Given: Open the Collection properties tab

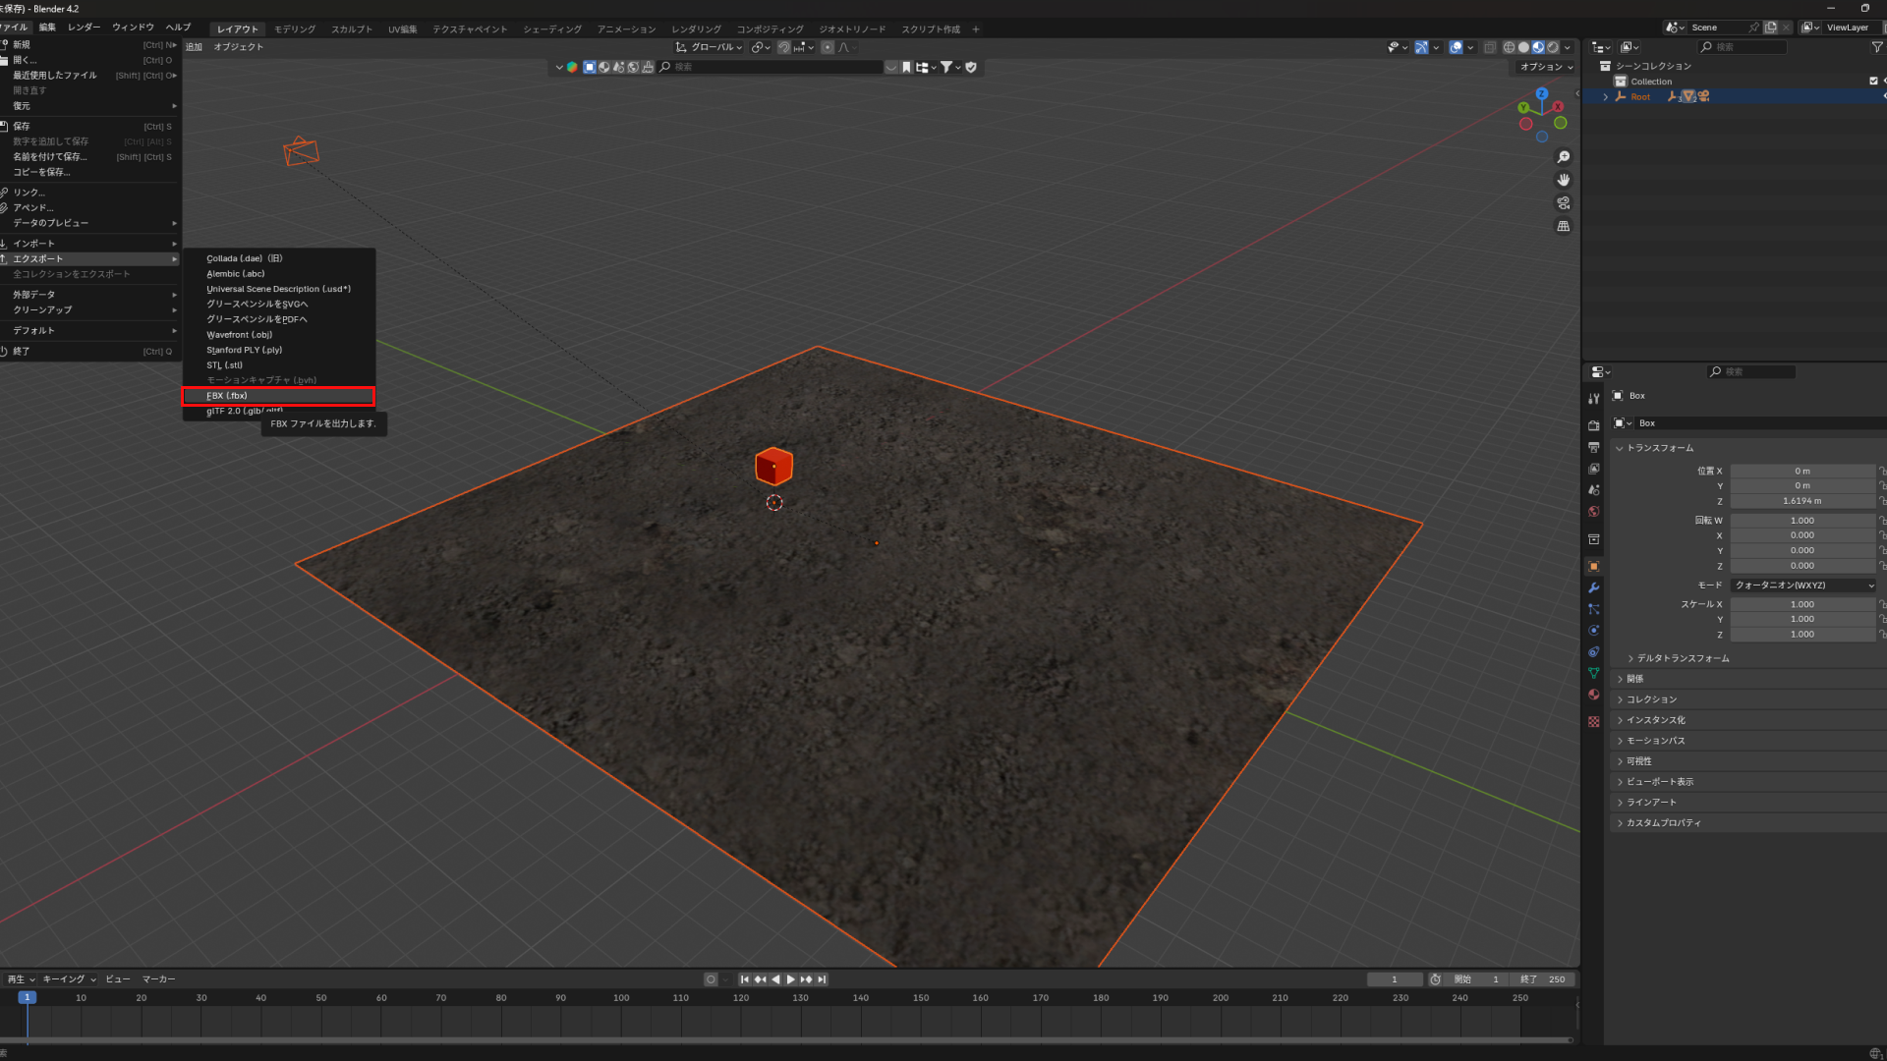Looking at the screenshot, I should [1593, 539].
